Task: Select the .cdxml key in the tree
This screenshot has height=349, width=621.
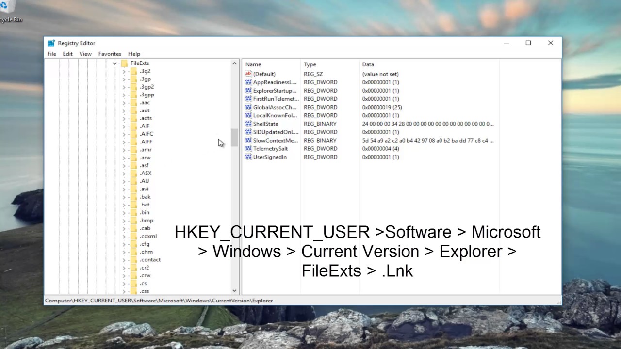Action: 148,236
